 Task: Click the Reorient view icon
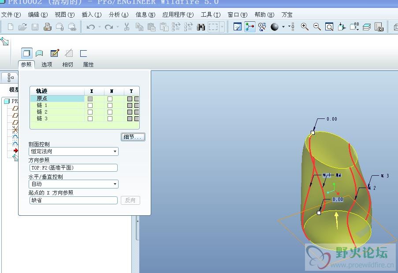pyautogui.click(x=342, y=26)
